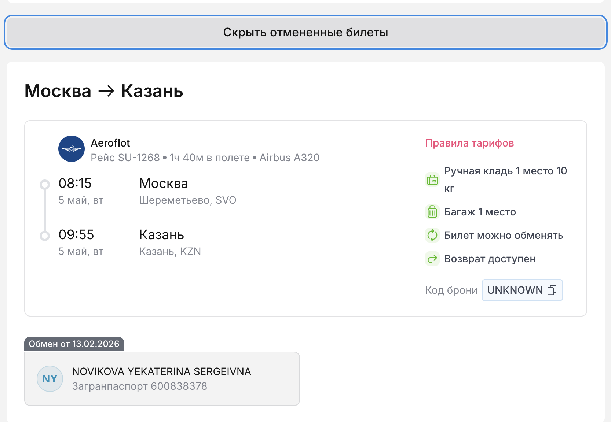The image size is (611, 422).
Task: Click the UNKNOWN booking code text
Action: pos(515,290)
